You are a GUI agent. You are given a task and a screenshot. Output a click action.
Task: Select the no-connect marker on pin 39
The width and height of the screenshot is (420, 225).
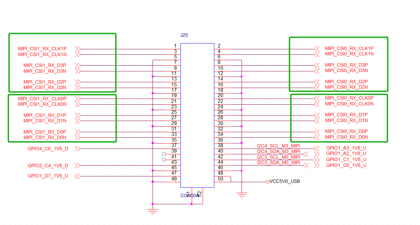point(164,154)
